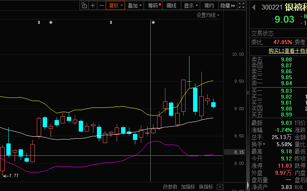Click the large 9.03 current price
Image resolution: width=307 pixels, height=191 pixels.
coord(284,19)
